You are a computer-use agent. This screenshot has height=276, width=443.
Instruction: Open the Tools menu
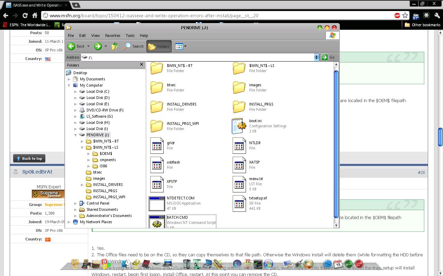(x=130, y=36)
